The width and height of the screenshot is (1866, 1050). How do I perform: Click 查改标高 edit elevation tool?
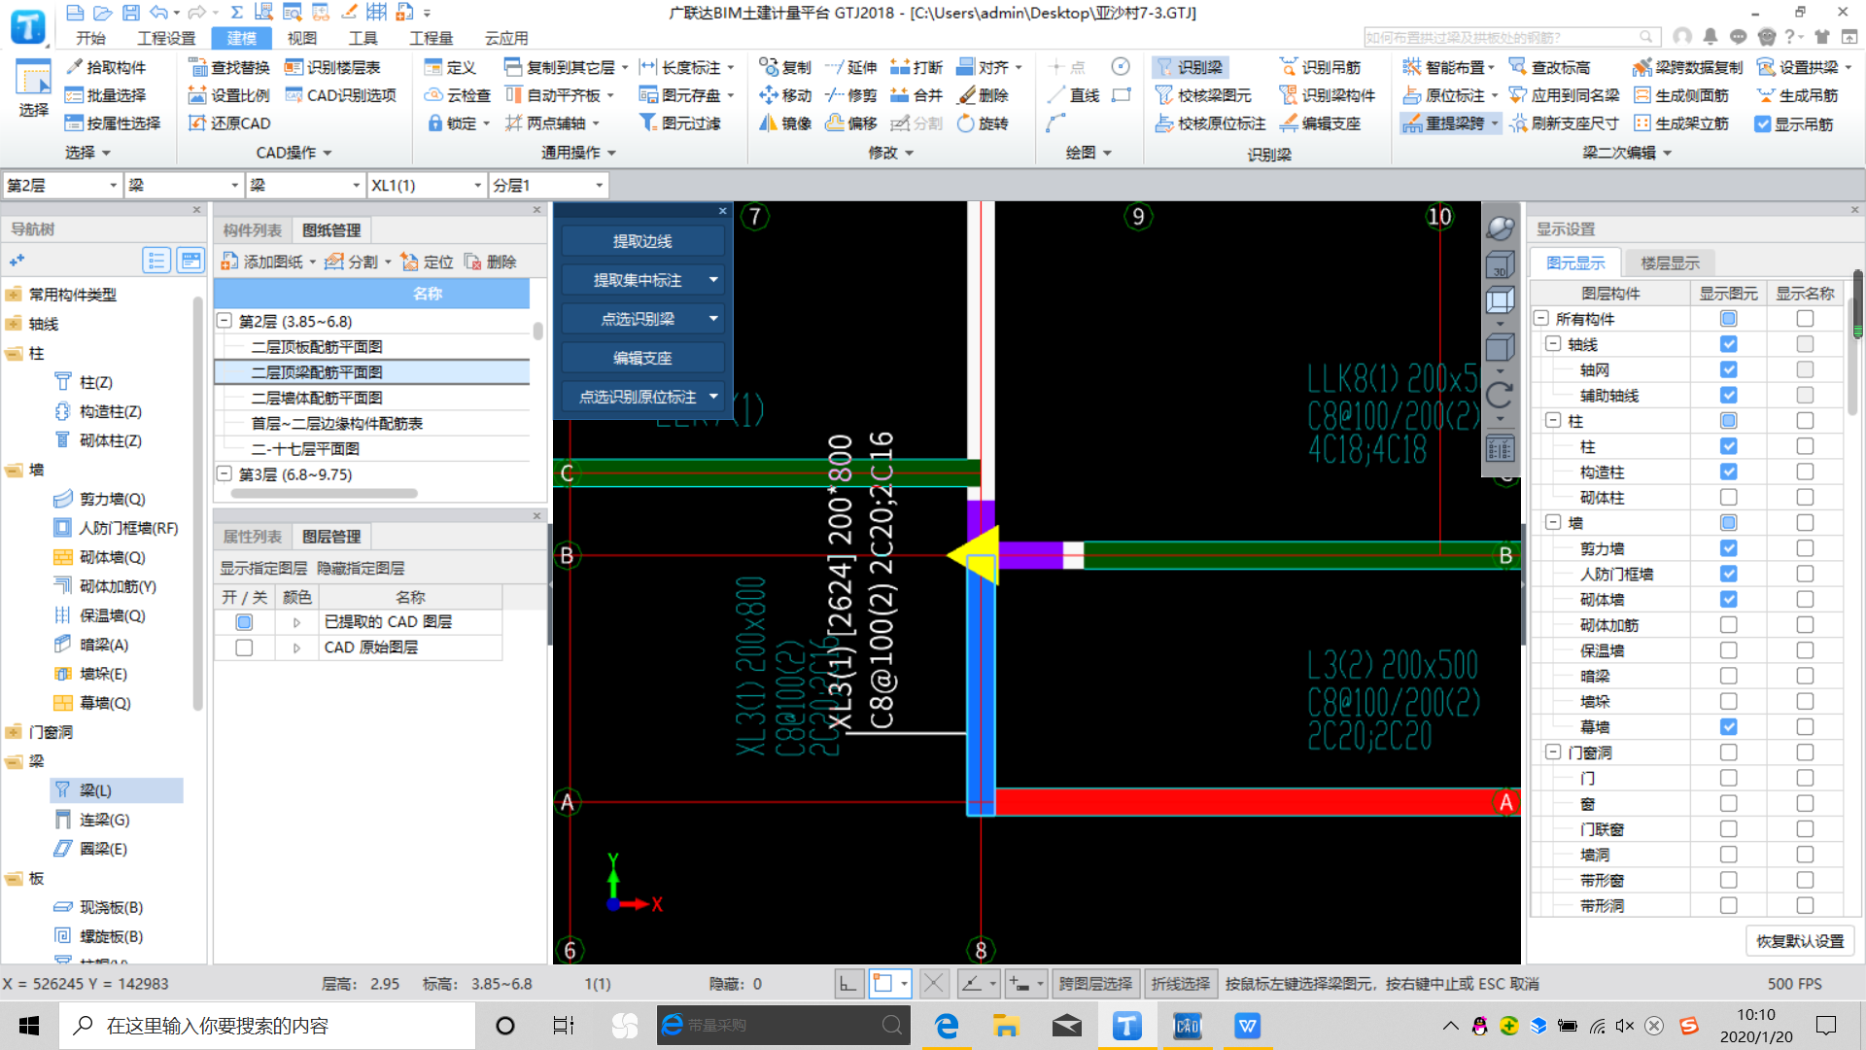(1550, 67)
